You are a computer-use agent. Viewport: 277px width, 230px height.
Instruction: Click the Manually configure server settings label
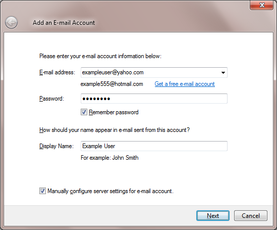tap(110, 191)
